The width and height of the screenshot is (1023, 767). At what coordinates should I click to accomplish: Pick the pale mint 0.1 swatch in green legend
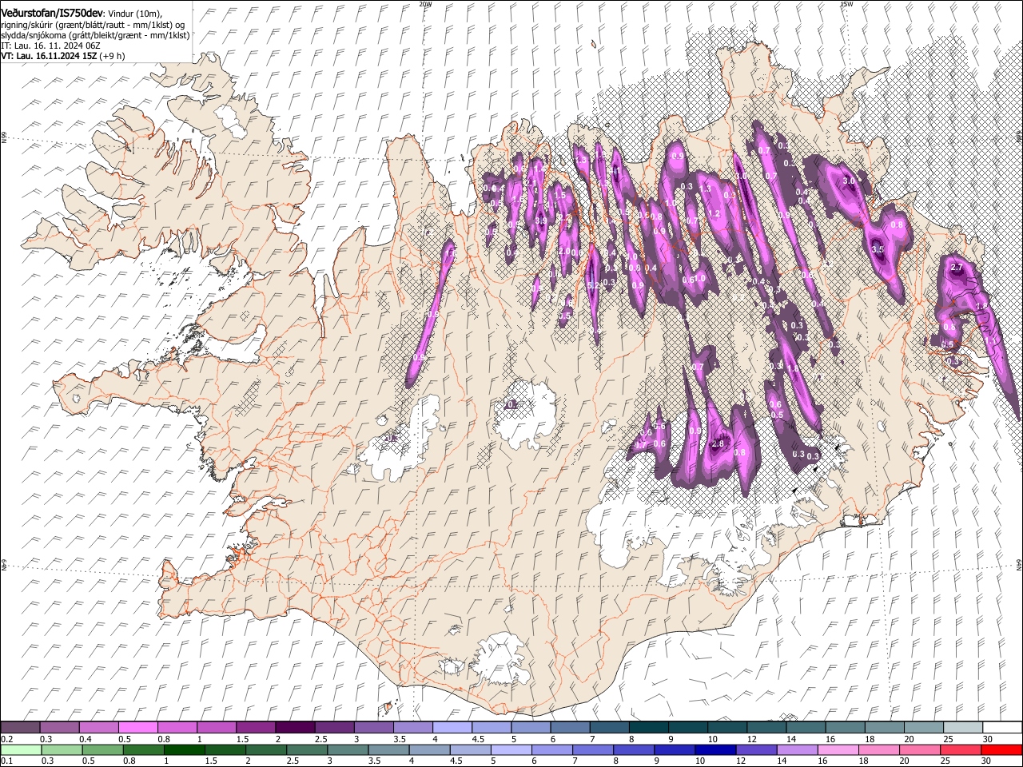tap(21, 749)
